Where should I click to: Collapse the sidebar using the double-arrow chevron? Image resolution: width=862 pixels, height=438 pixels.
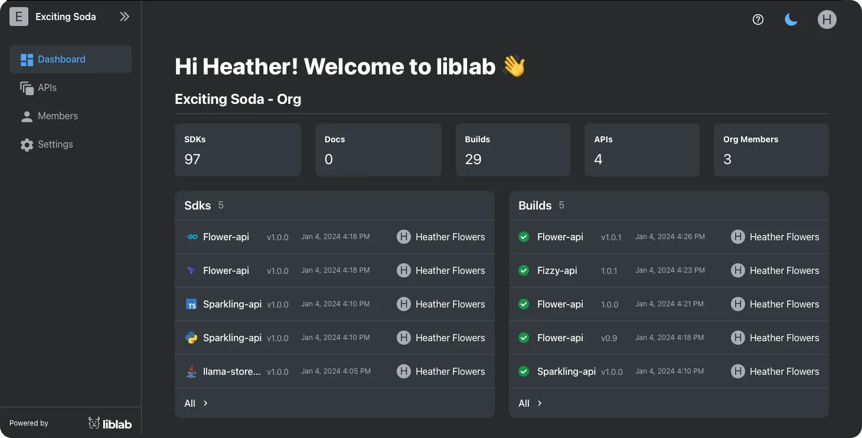pos(125,17)
